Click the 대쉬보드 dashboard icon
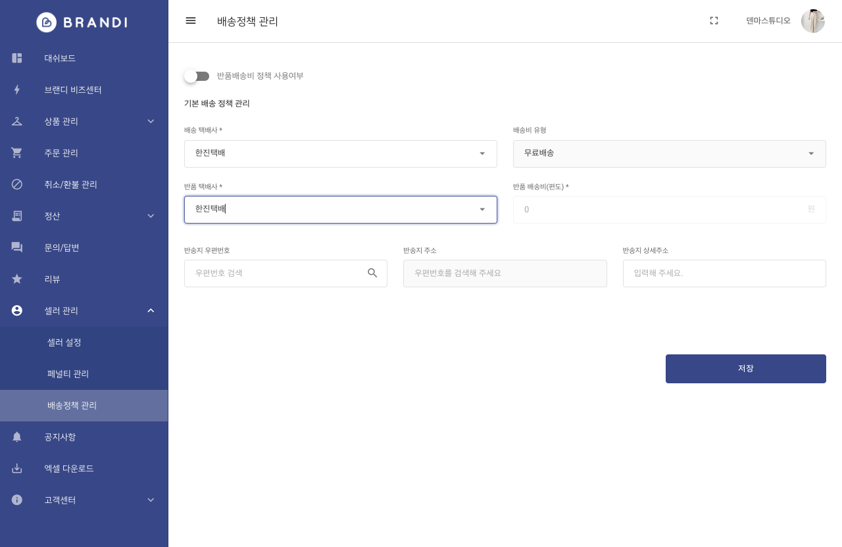Image resolution: width=842 pixels, height=547 pixels. click(17, 58)
